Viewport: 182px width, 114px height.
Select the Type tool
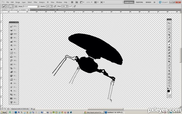pyautogui.click(x=169, y=68)
